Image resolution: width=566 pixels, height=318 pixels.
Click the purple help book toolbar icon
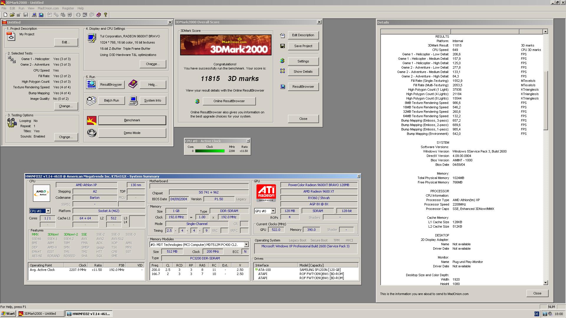pos(98,15)
